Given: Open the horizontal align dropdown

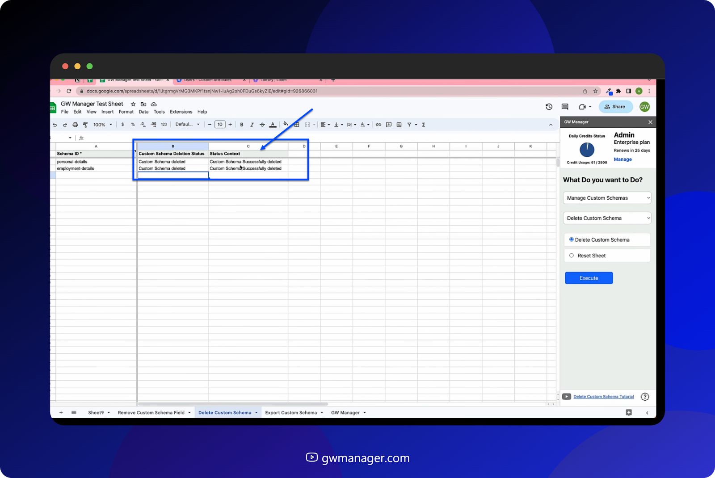Looking at the screenshot, I should click(x=325, y=125).
